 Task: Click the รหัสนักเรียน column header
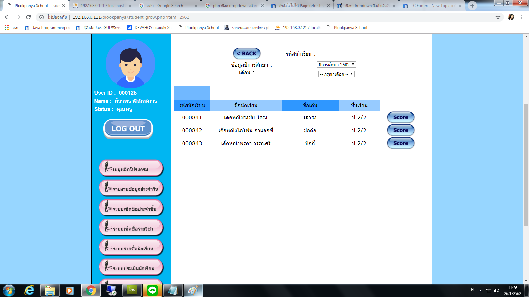click(192, 105)
